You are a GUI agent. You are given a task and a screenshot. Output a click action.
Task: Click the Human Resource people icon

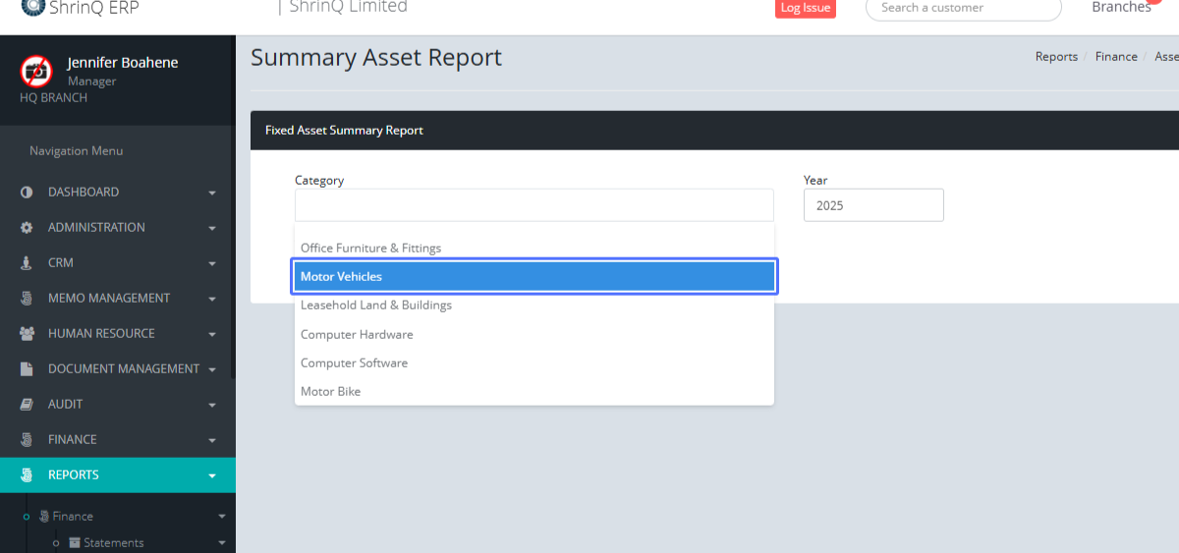click(27, 334)
